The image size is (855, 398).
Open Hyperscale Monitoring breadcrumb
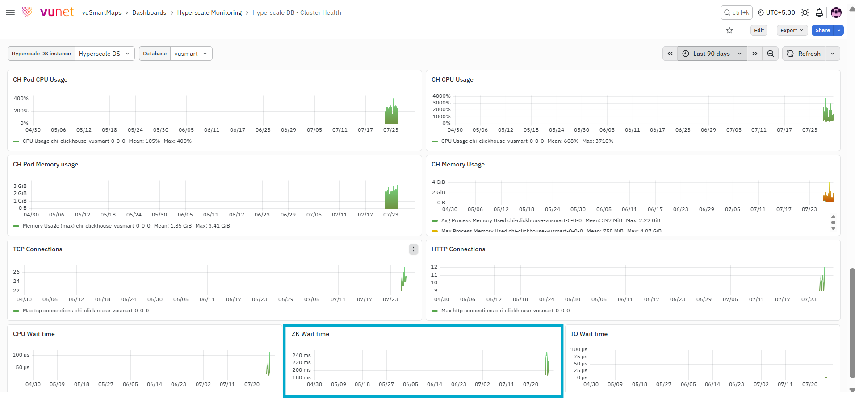click(210, 12)
